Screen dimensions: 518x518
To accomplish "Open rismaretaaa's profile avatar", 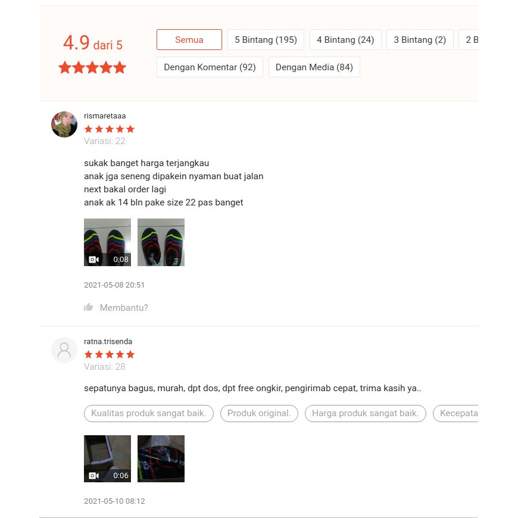I will 64,124.
